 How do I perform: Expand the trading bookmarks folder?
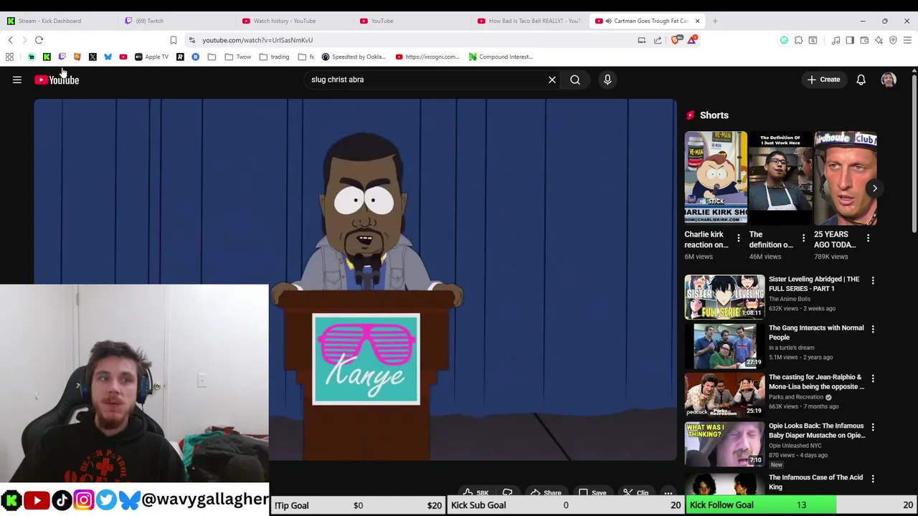[275, 57]
